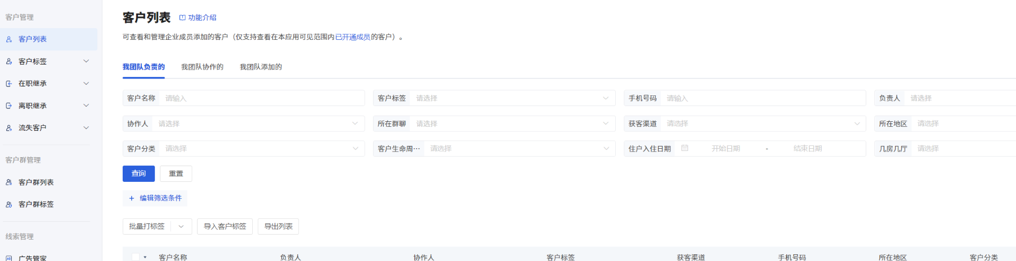1016x261 pixels.
Task: Expand the 流失客户 sidebar menu
Action: pyautogui.click(x=86, y=128)
